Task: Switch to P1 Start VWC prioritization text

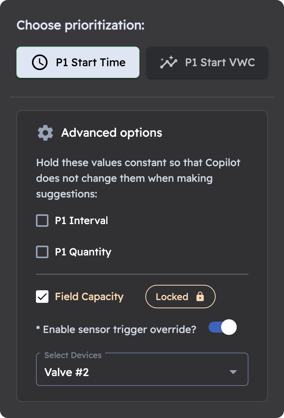Action: pyautogui.click(x=220, y=63)
